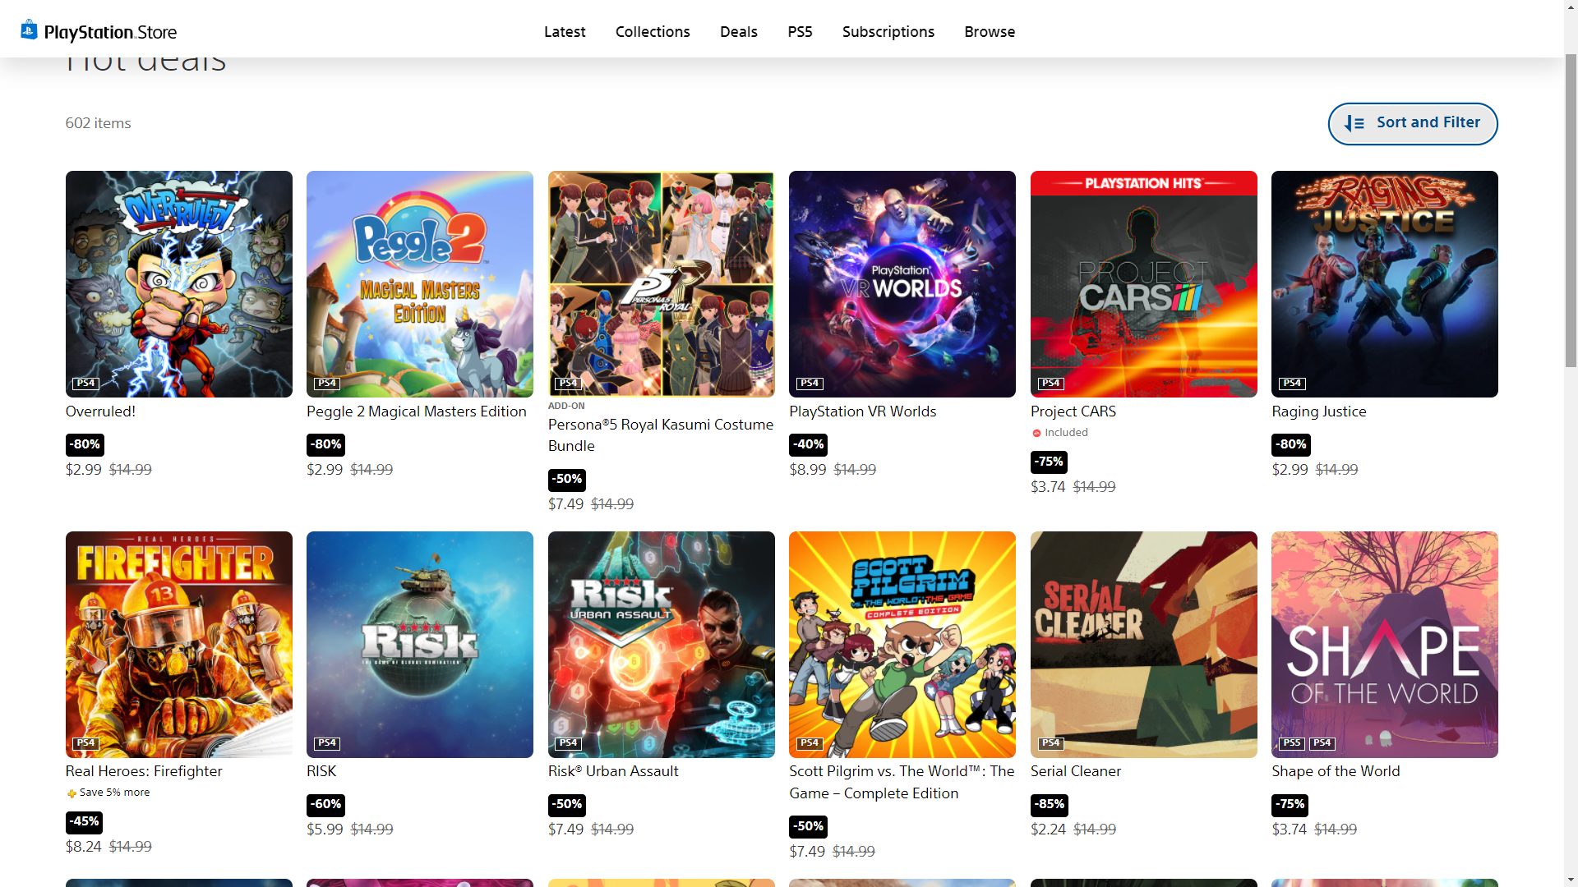Open the Persona 5 Royal Kasumi Costume cover
Viewport: 1578px width, 887px height.
[x=661, y=283]
